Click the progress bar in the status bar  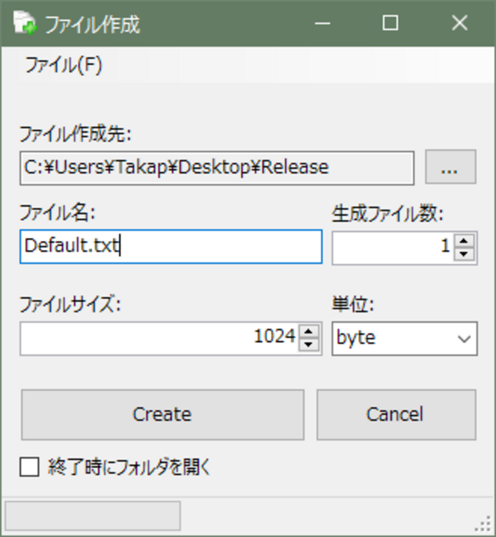click(x=92, y=516)
